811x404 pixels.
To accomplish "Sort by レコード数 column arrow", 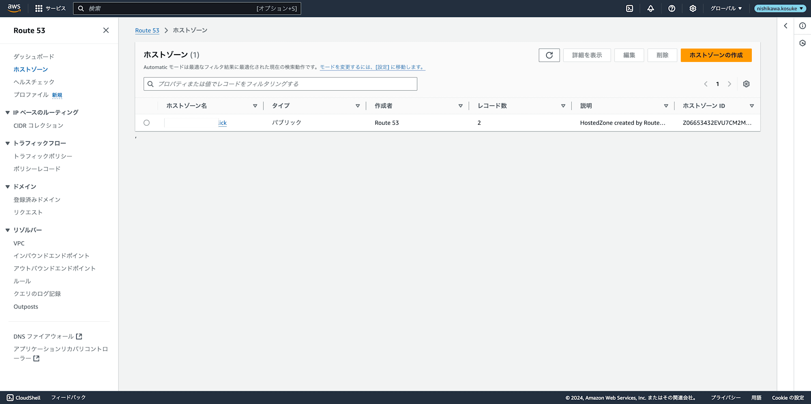I will pos(563,106).
